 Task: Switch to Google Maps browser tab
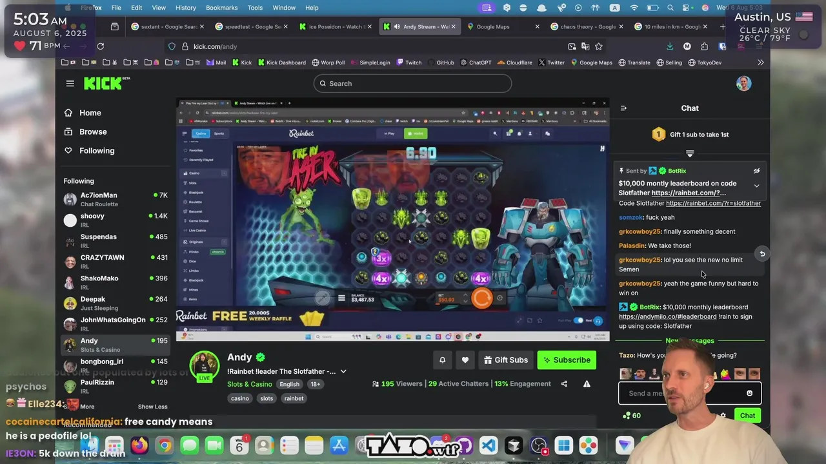504,27
